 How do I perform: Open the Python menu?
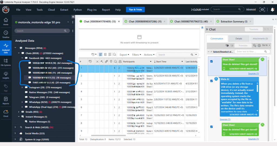click(78, 10)
